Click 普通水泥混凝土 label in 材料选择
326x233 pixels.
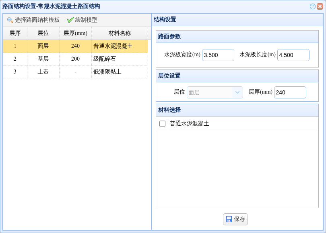[190, 124]
